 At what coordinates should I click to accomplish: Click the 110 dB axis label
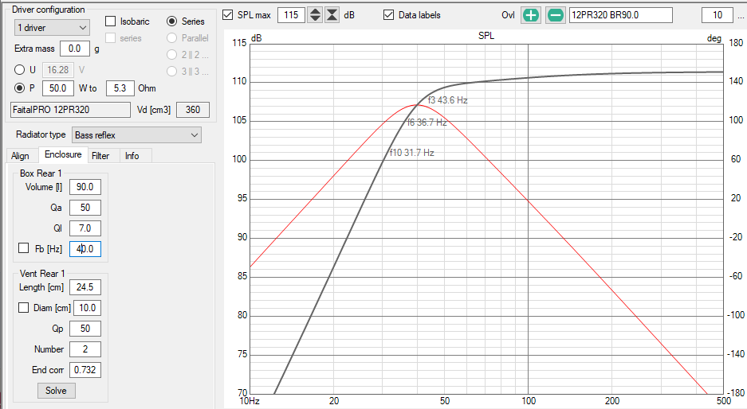coord(240,81)
